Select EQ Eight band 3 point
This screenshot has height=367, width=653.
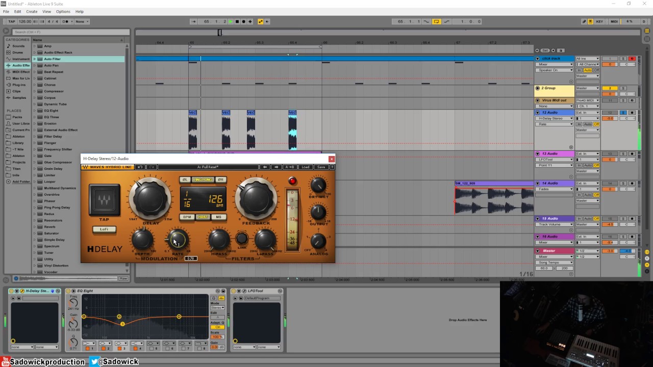coord(122,324)
